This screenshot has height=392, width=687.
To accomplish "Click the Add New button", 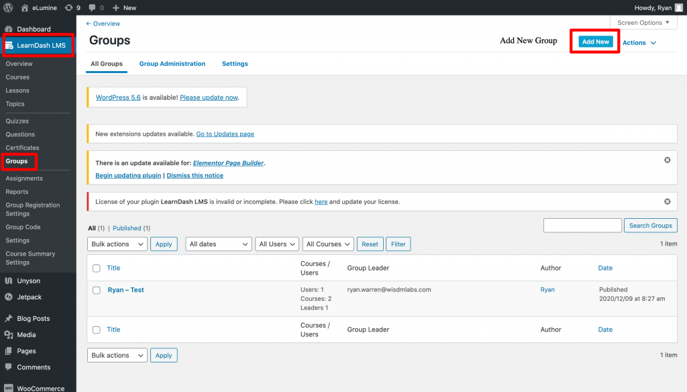I will click(x=596, y=42).
